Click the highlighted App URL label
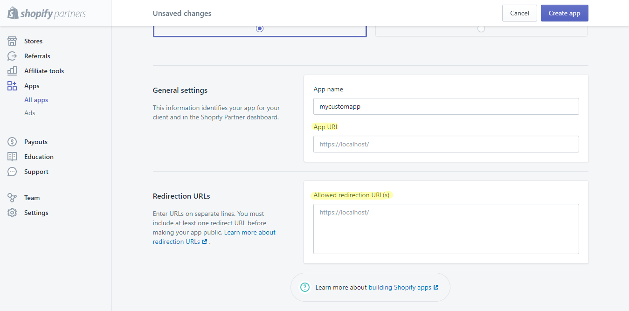629x311 pixels. pos(326,127)
